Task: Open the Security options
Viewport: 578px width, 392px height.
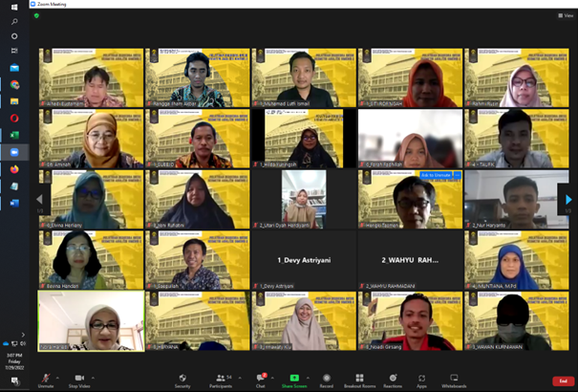Action: (182, 381)
